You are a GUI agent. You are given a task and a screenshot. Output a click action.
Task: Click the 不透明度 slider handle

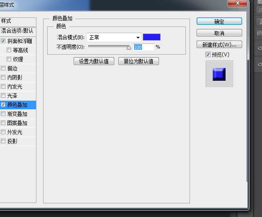point(129,48)
